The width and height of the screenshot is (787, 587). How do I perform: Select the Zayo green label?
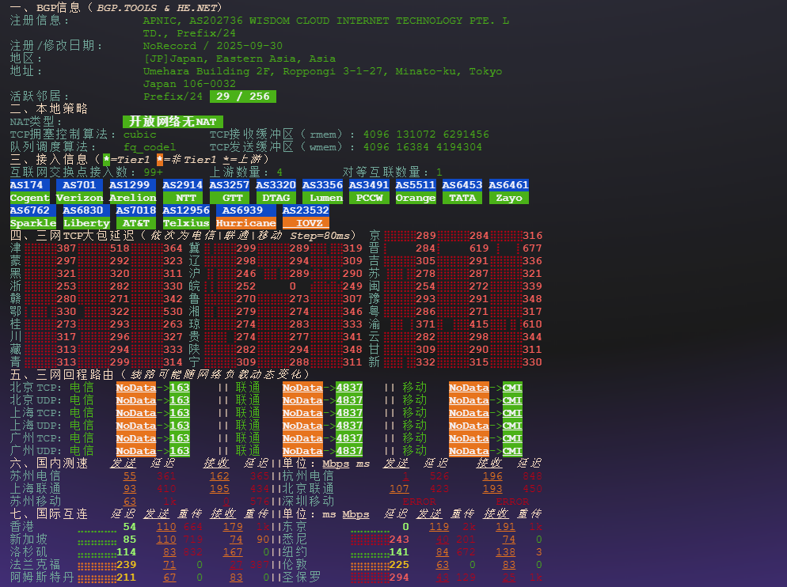(509, 198)
